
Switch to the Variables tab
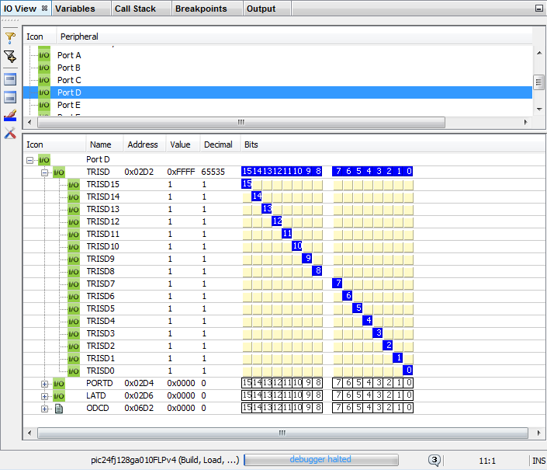pos(75,9)
